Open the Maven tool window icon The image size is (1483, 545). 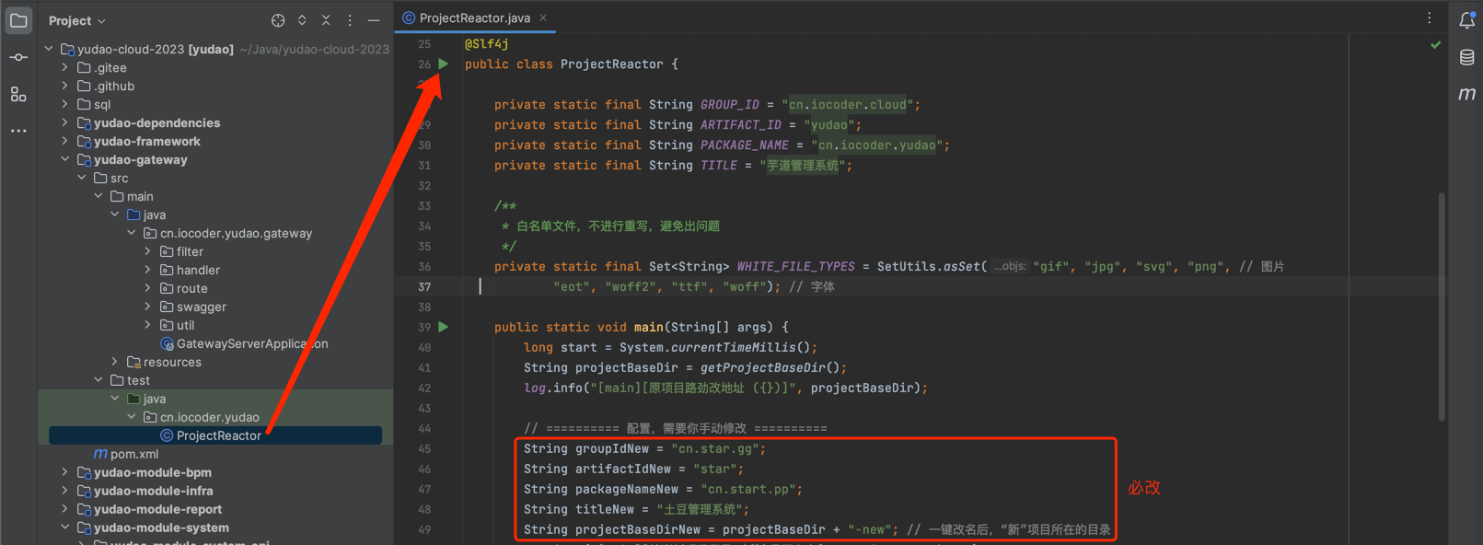1466,94
